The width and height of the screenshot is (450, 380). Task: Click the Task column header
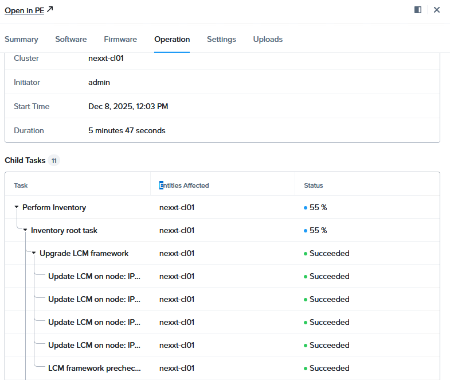point(21,185)
